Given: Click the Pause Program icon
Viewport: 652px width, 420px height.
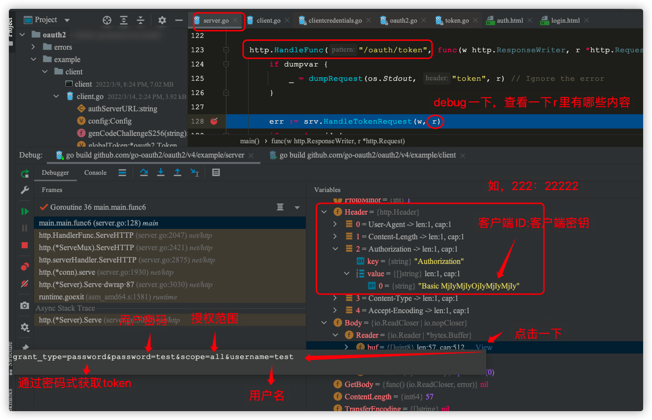Looking at the screenshot, I should [x=25, y=228].
